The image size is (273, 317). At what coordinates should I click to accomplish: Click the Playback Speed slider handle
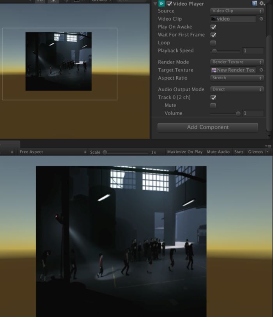[214, 51]
